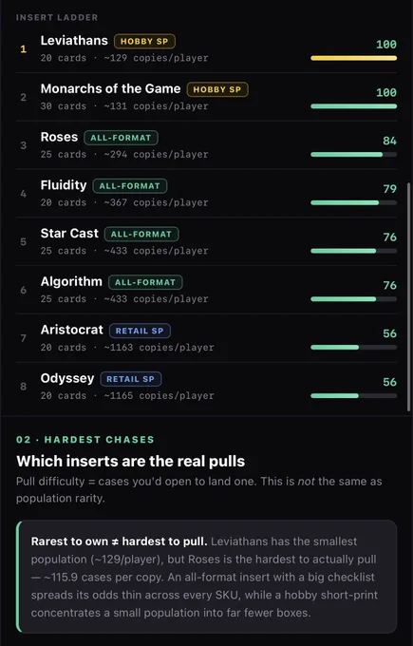Click the Roses 84 score progress bar

(x=354, y=155)
